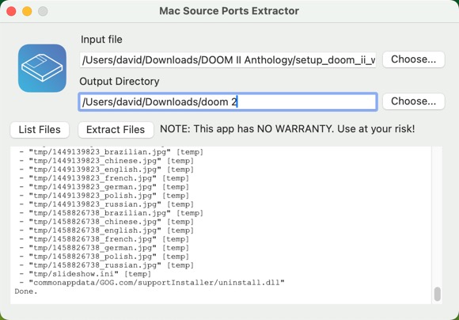
Task: Select log line tmp/1449139823_english.jpg
Action: click(x=107, y=170)
